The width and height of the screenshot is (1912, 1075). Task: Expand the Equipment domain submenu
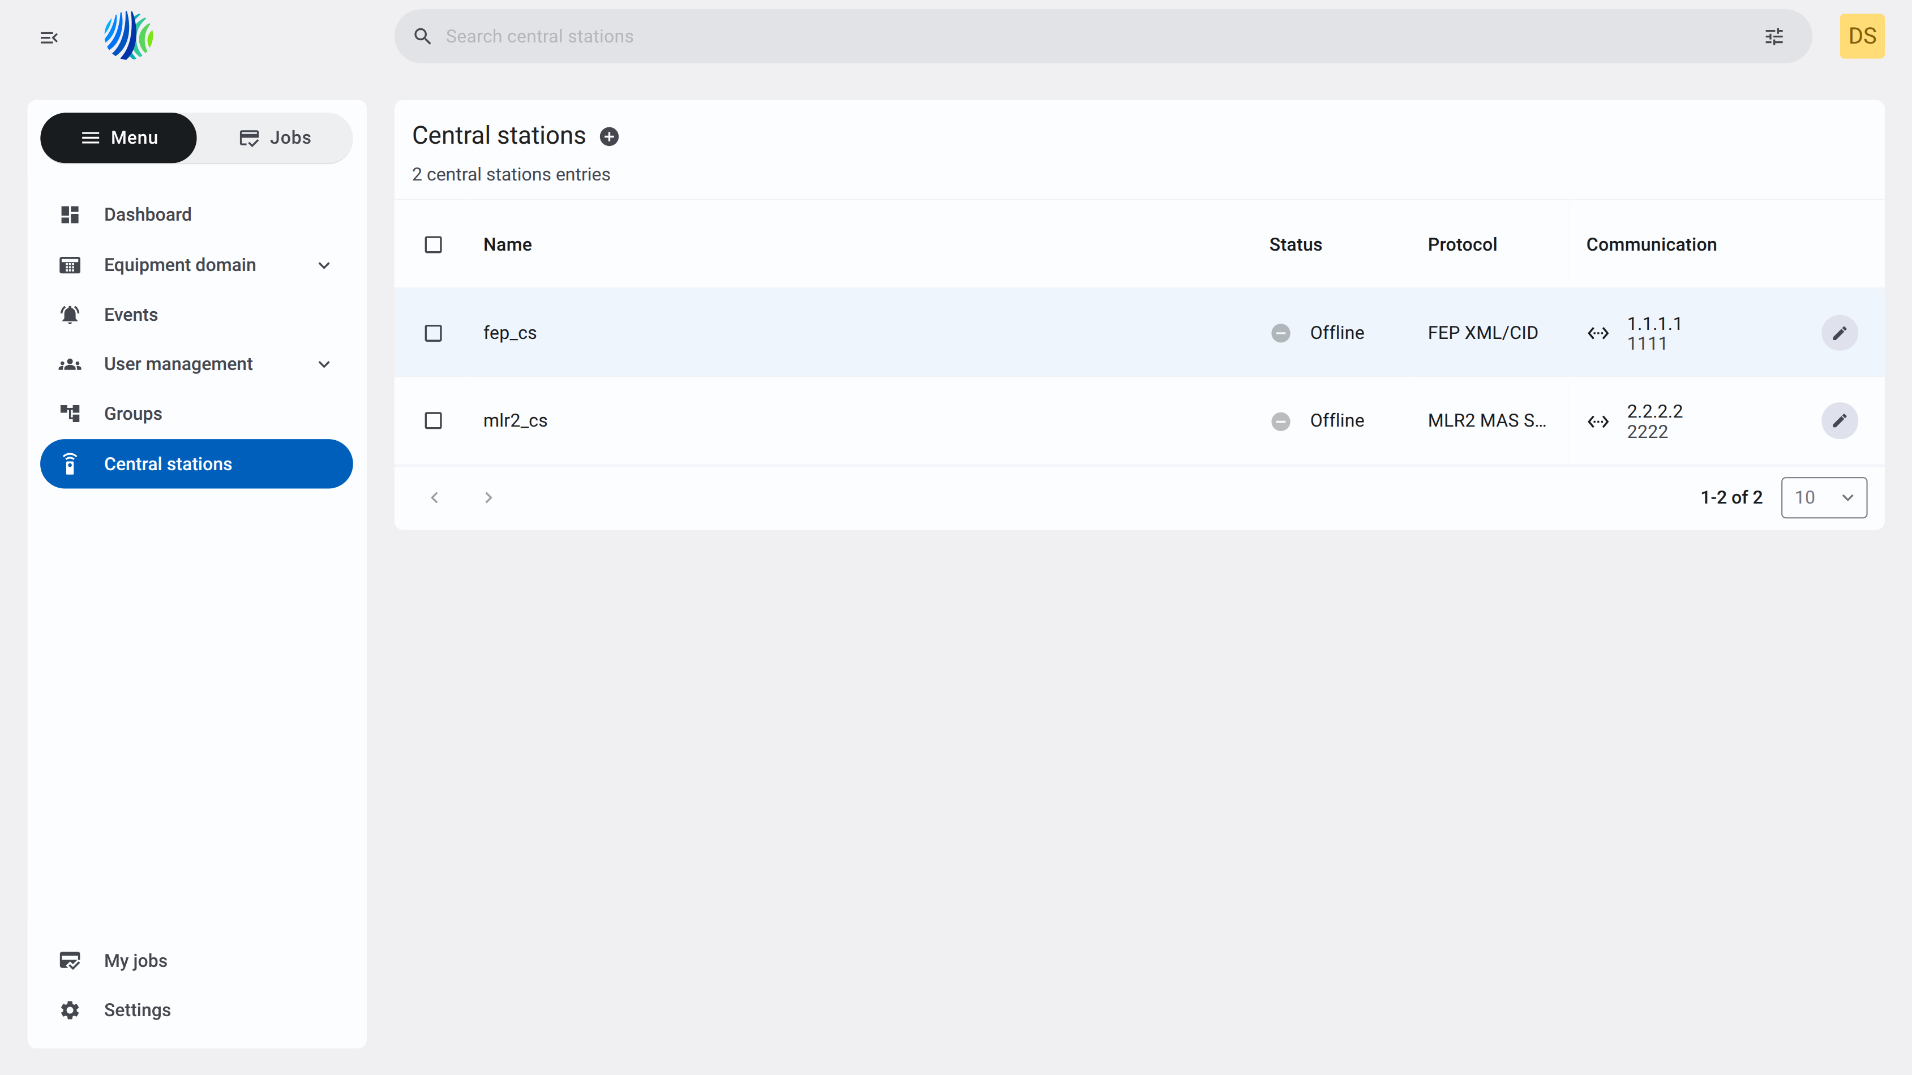(324, 265)
